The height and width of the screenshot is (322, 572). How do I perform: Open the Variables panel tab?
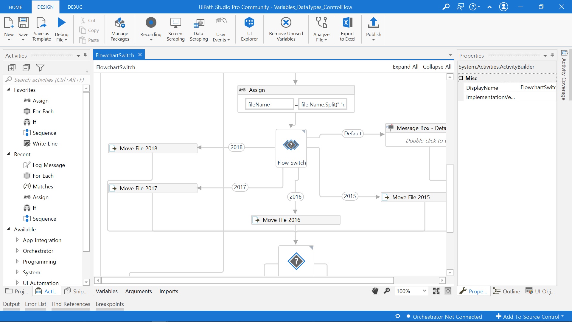pyautogui.click(x=107, y=291)
